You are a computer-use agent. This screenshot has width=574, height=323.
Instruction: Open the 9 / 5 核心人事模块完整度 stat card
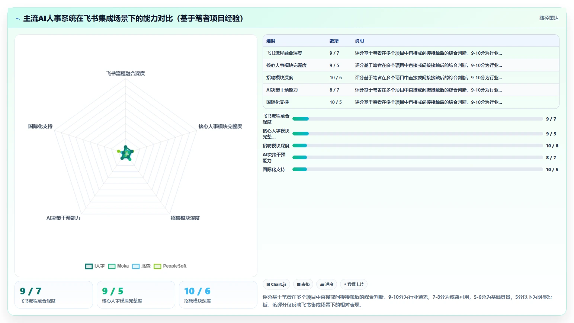136,295
